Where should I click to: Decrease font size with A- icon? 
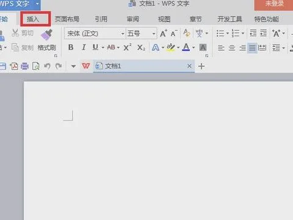pyautogui.click(x=174, y=34)
